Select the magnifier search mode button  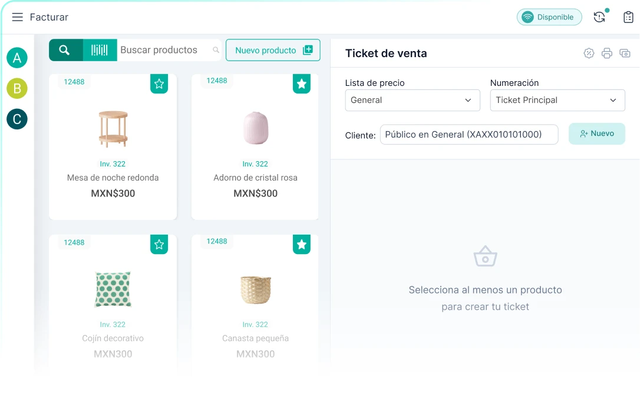point(65,50)
